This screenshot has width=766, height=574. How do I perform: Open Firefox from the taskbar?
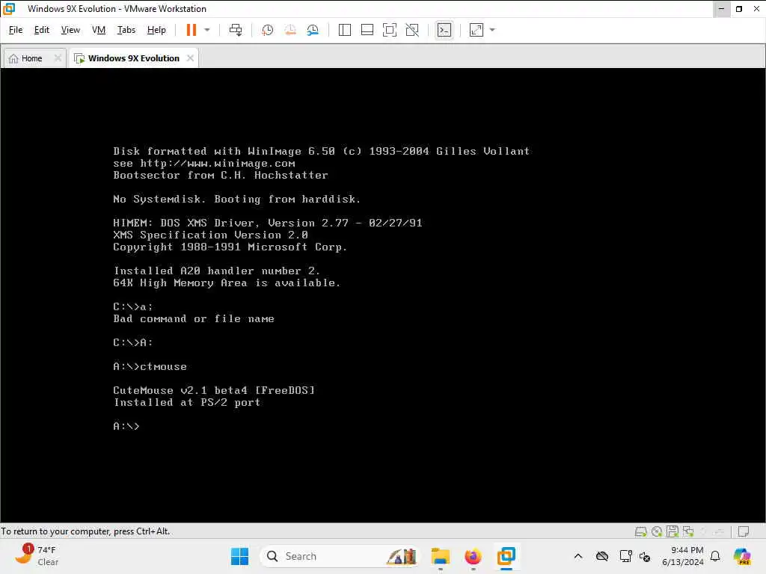(473, 556)
